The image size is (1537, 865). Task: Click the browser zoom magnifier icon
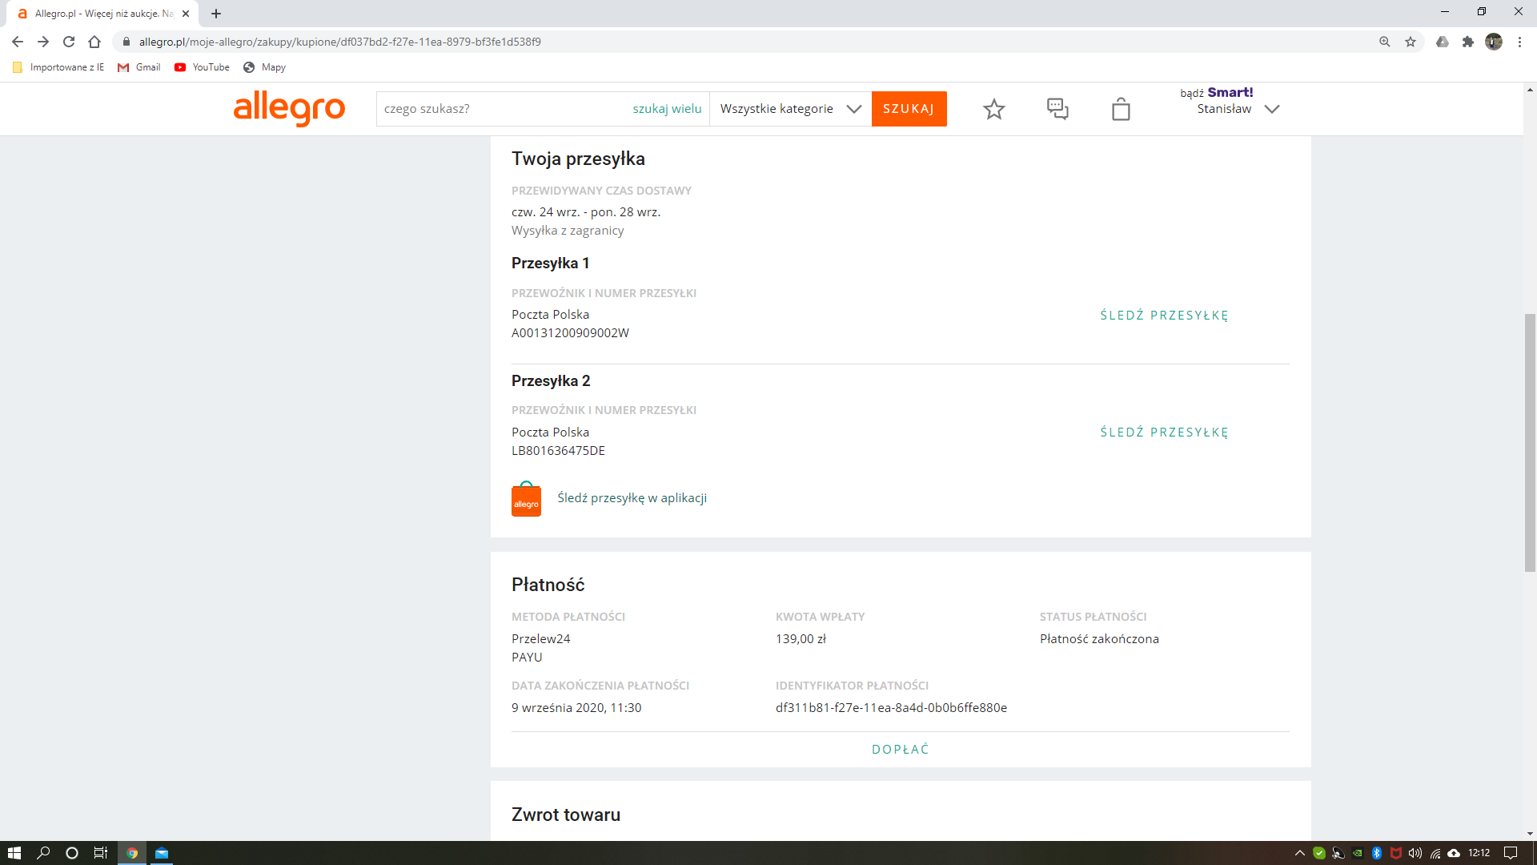(x=1384, y=42)
